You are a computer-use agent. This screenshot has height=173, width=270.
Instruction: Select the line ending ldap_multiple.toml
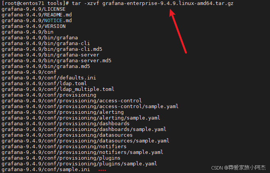58,89
